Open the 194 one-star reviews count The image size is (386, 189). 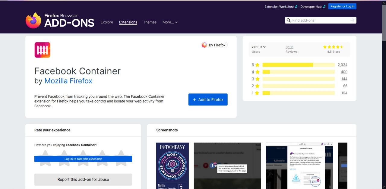344,93
